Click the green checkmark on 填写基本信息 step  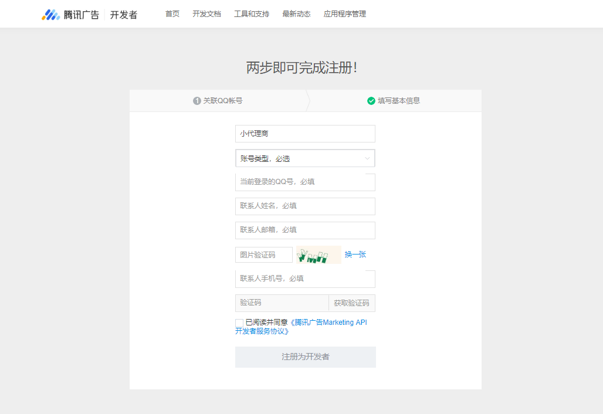371,100
